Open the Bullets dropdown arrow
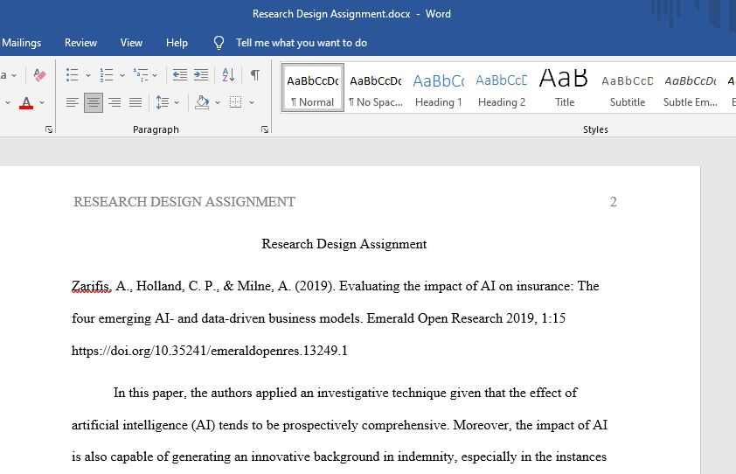736x474 pixels. point(87,75)
